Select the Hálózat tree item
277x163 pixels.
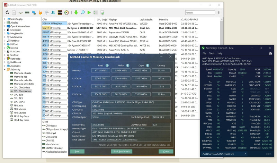tap(14, 44)
